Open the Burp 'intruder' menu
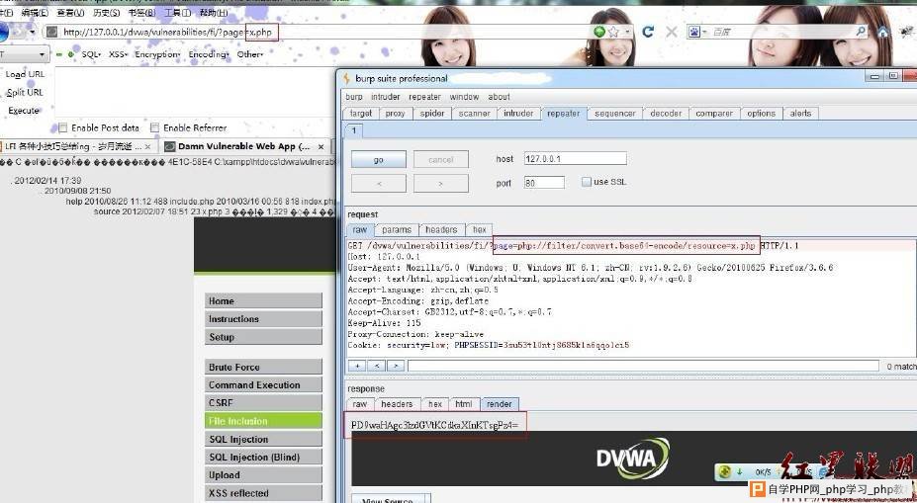This screenshot has width=917, height=503. pos(386,97)
